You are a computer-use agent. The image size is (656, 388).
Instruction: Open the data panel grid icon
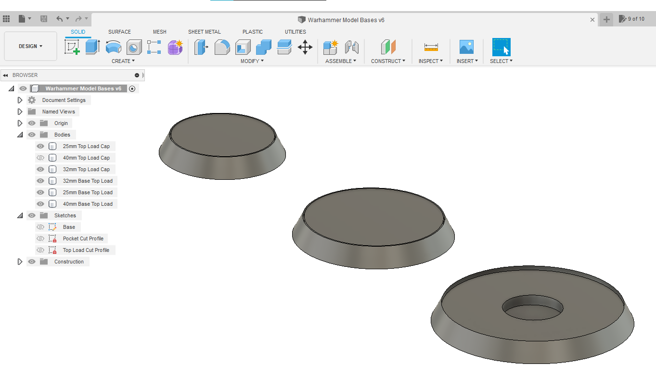pyautogui.click(x=6, y=19)
